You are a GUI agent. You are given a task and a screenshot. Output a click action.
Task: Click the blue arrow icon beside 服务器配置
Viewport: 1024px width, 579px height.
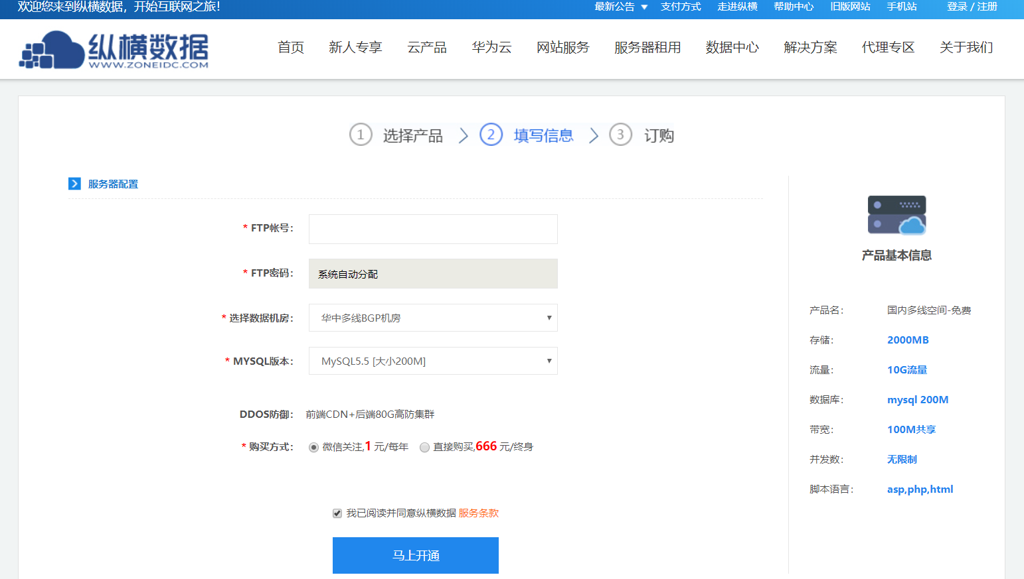pyautogui.click(x=74, y=184)
